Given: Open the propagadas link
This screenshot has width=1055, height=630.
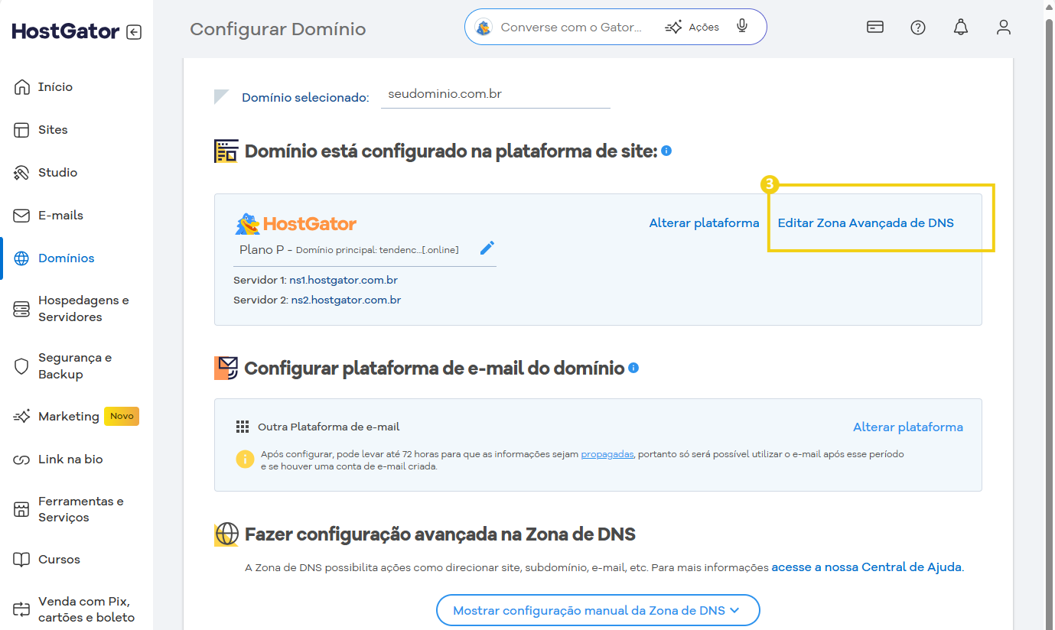Looking at the screenshot, I should point(607,454).
